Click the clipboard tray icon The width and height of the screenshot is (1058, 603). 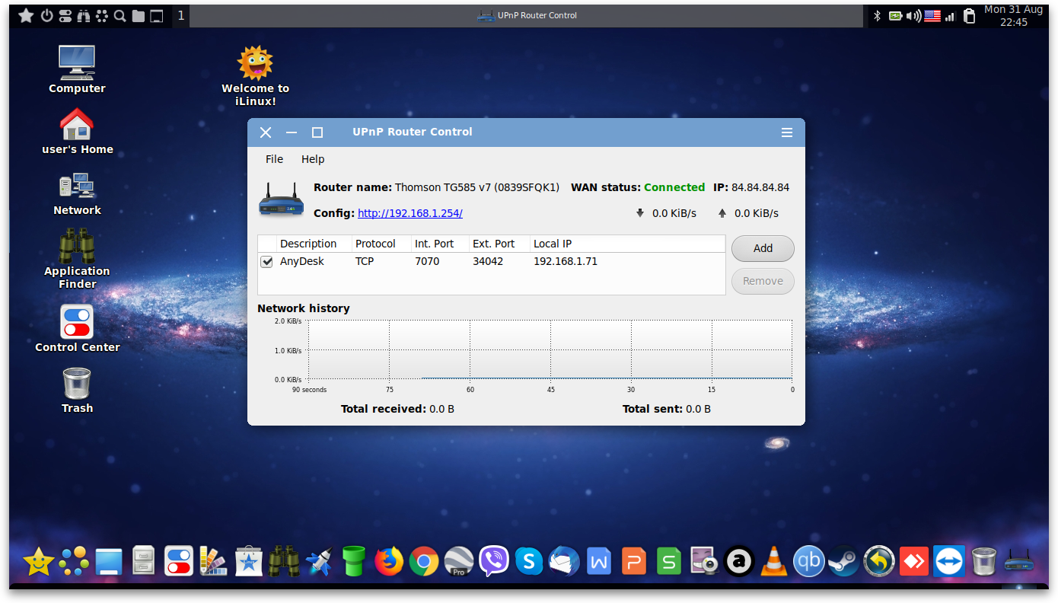969,15
